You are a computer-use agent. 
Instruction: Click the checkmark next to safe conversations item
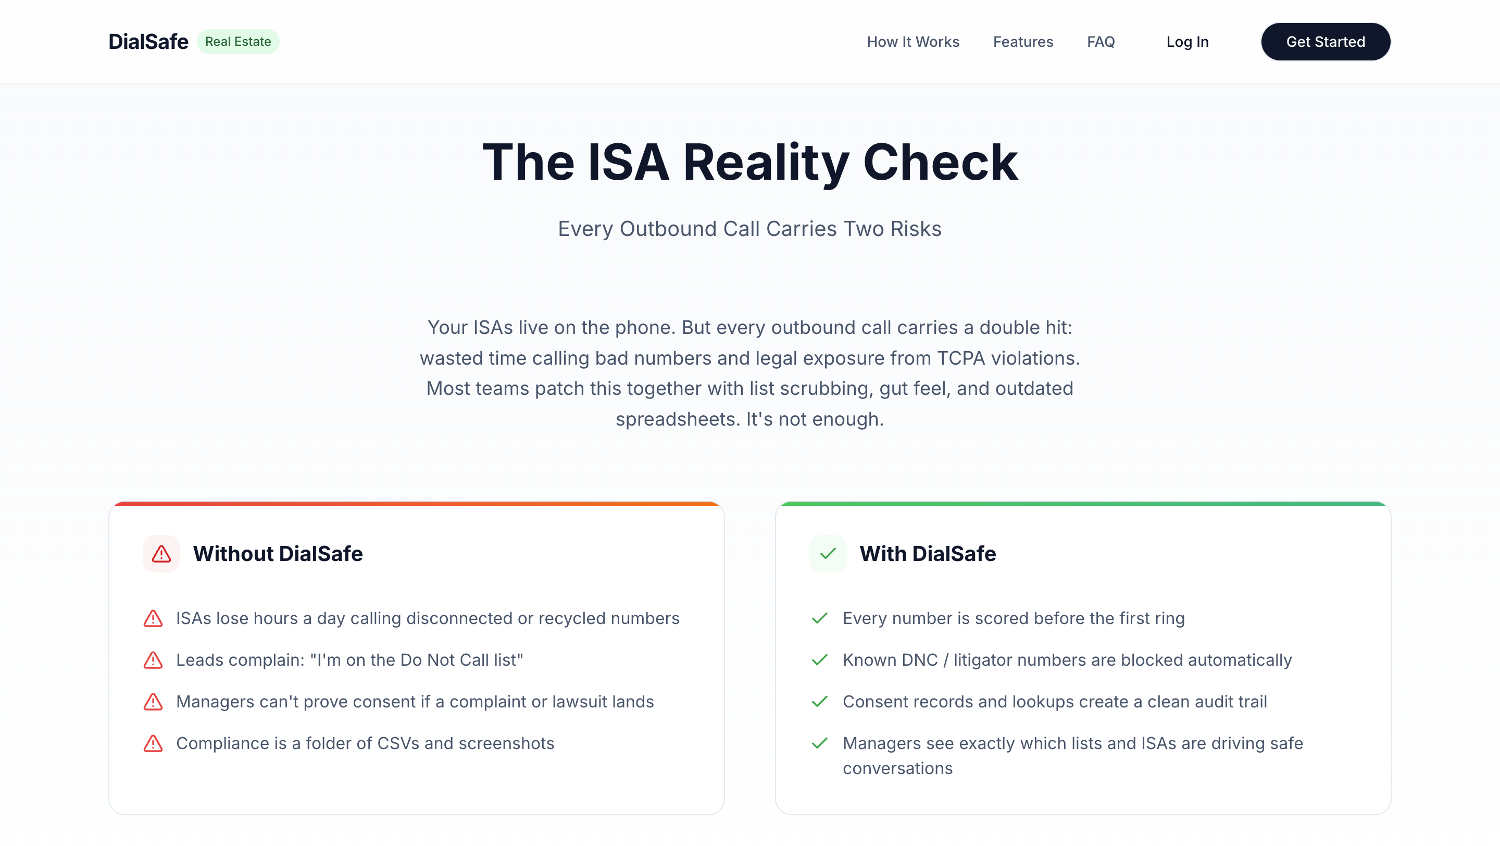(819, 743)
